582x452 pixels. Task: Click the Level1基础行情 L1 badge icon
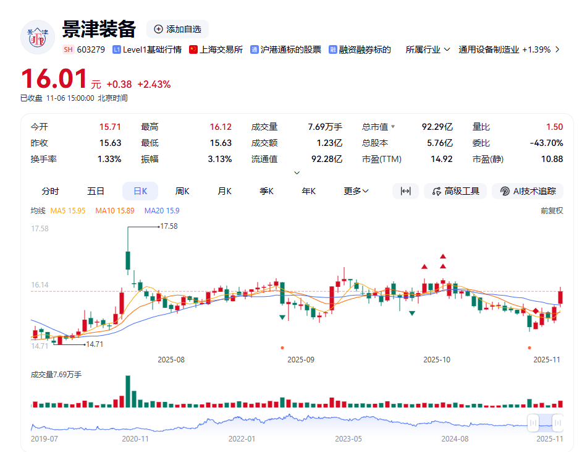click(x=117, y=49)
